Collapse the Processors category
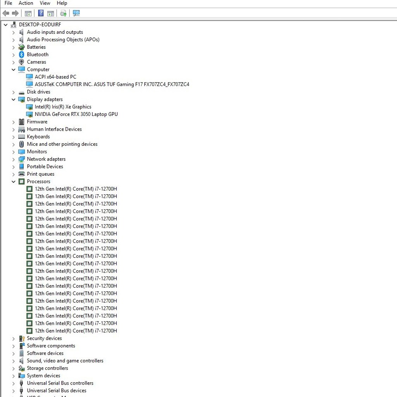Screen dimensions: 397x397 pos(14,181)
